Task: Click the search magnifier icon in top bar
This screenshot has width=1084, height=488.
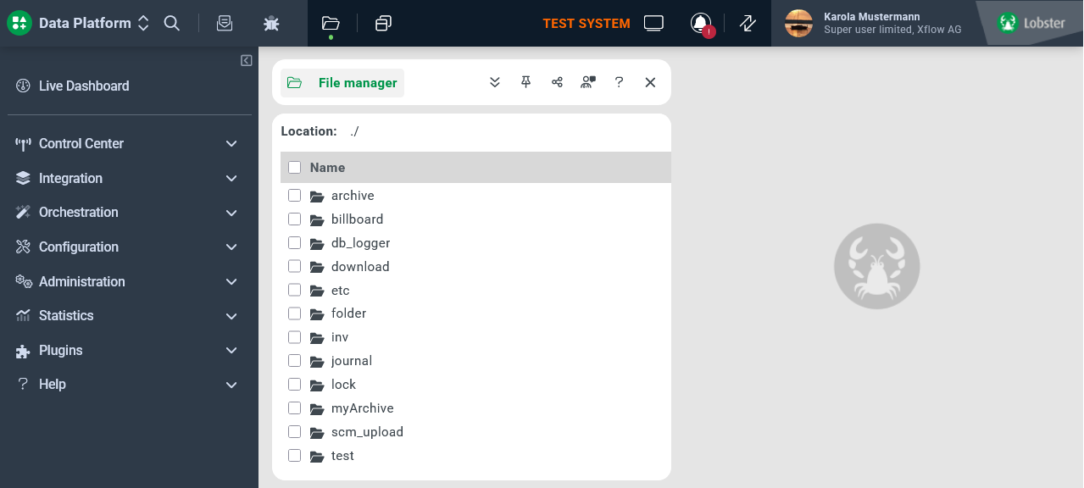Action: coord(172,24)
